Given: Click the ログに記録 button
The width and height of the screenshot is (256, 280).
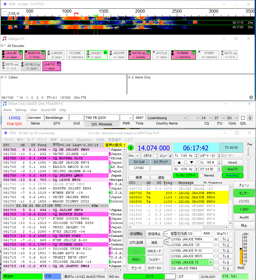Looking at the screenshot, I should [x=136, y=242].
